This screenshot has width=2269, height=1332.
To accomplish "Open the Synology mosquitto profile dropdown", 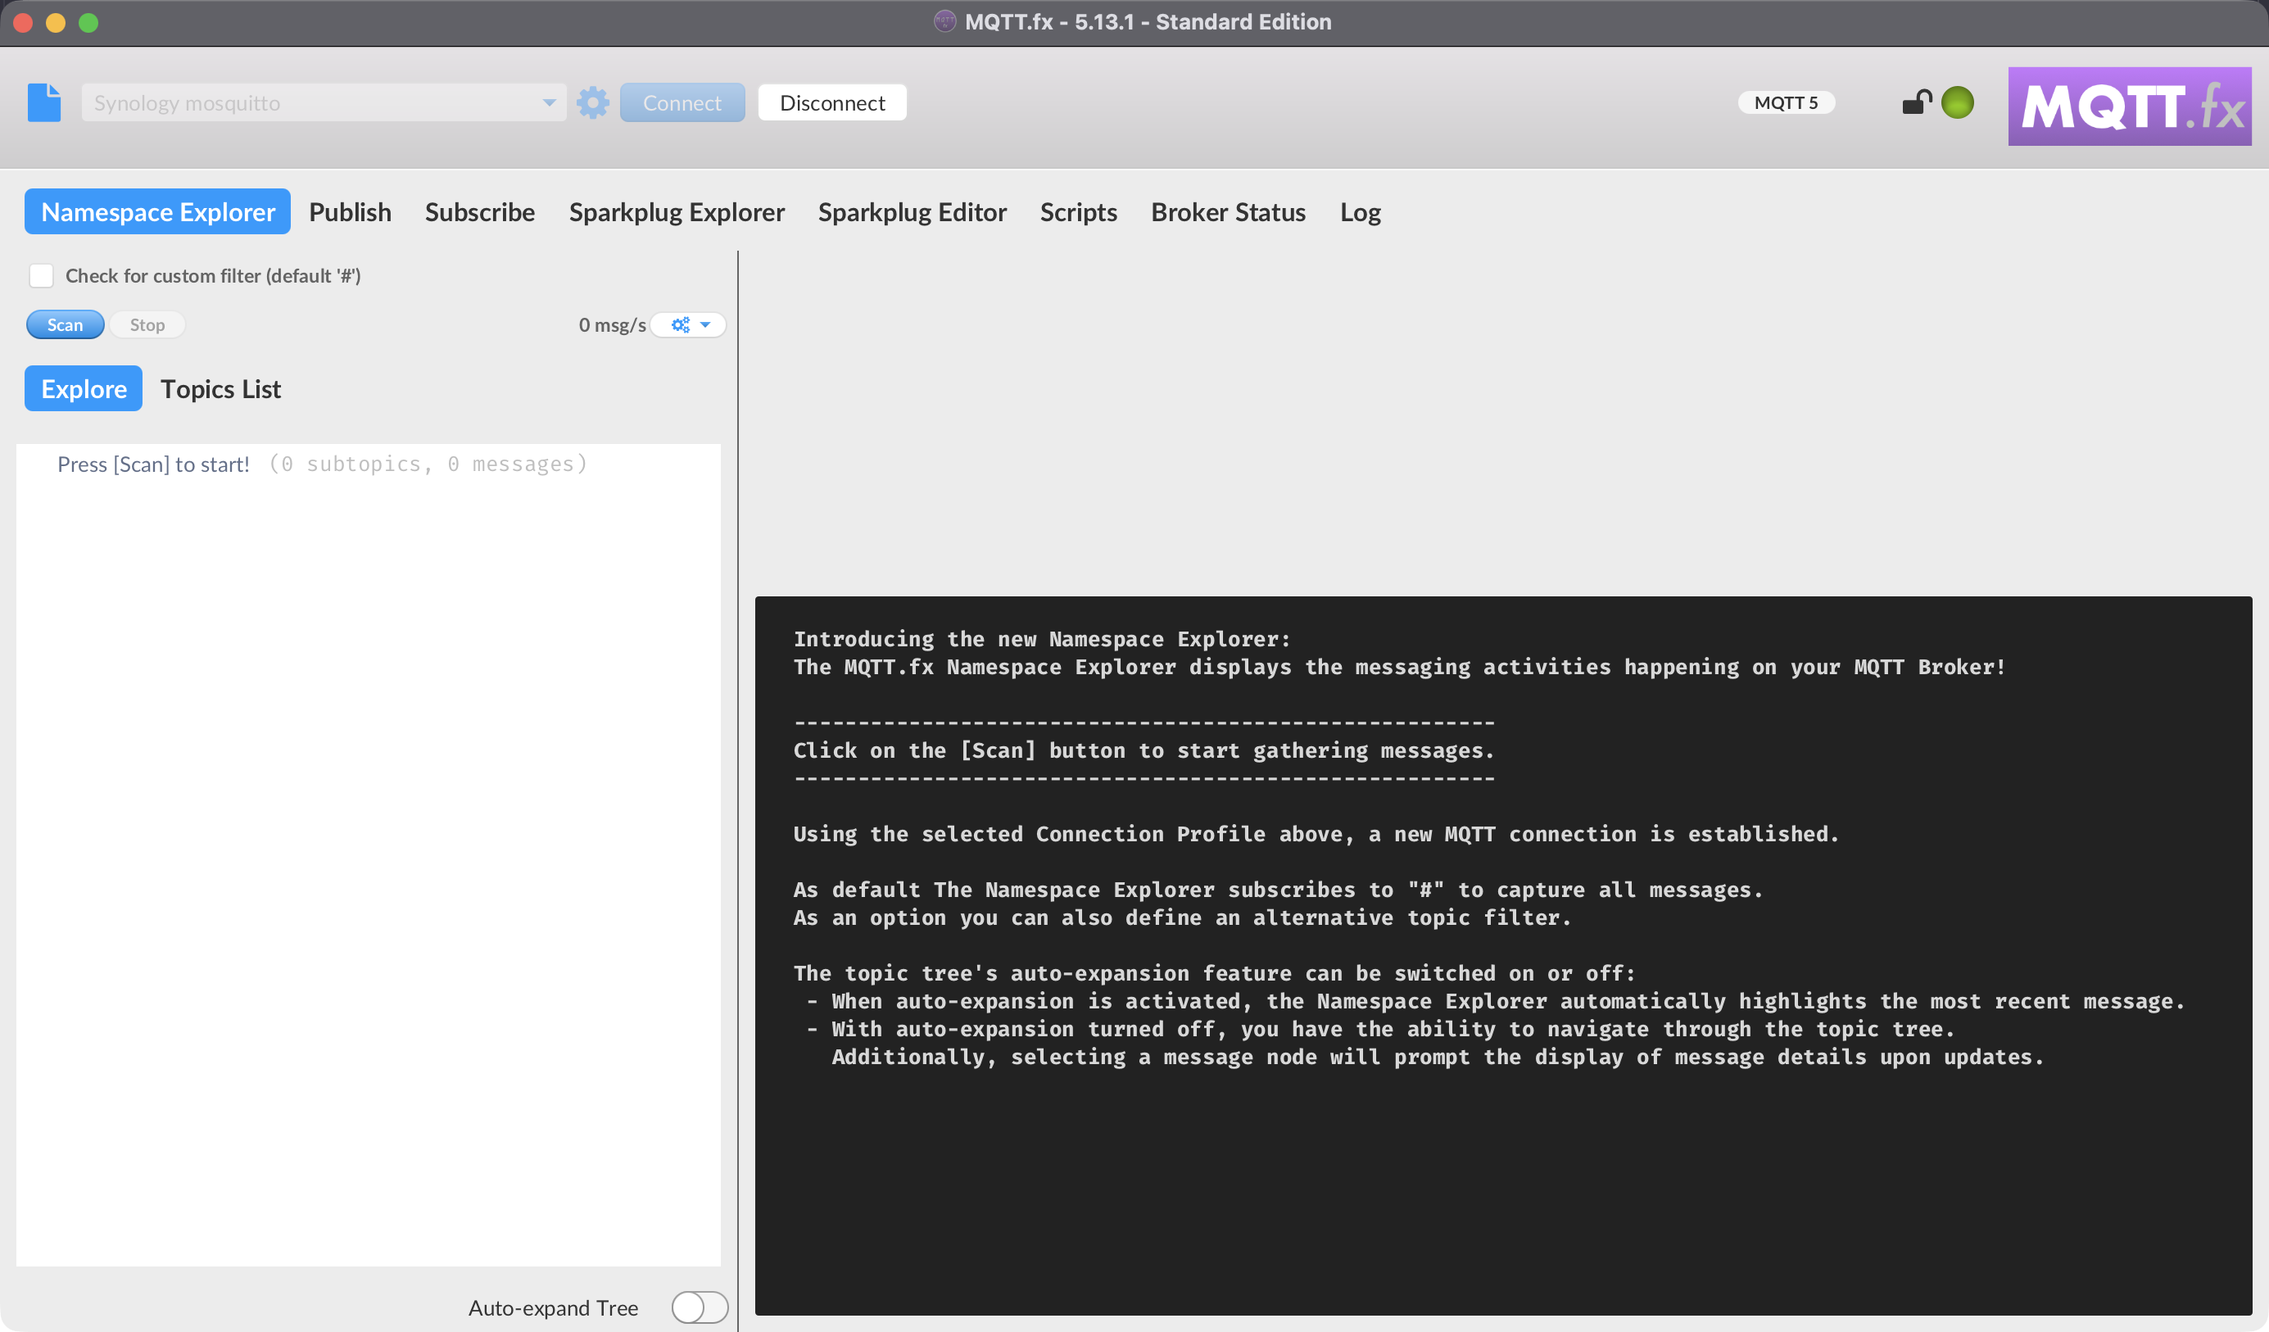I will (324, 102).
